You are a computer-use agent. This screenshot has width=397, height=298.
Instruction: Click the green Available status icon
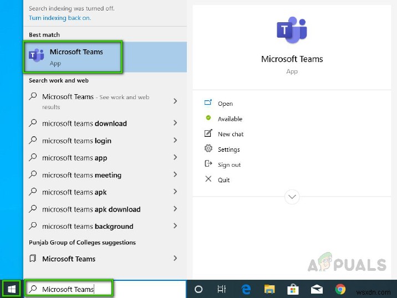click(x=208, y=117)
